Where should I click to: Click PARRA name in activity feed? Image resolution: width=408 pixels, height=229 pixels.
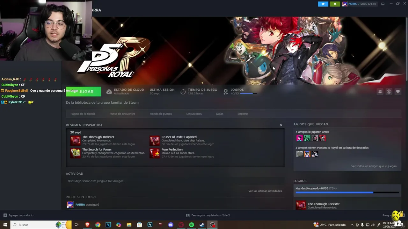click(80, 205)
